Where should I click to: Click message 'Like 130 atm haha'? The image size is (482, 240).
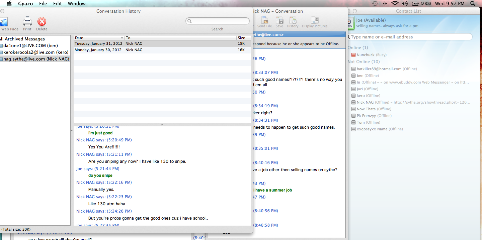[107, 204]
